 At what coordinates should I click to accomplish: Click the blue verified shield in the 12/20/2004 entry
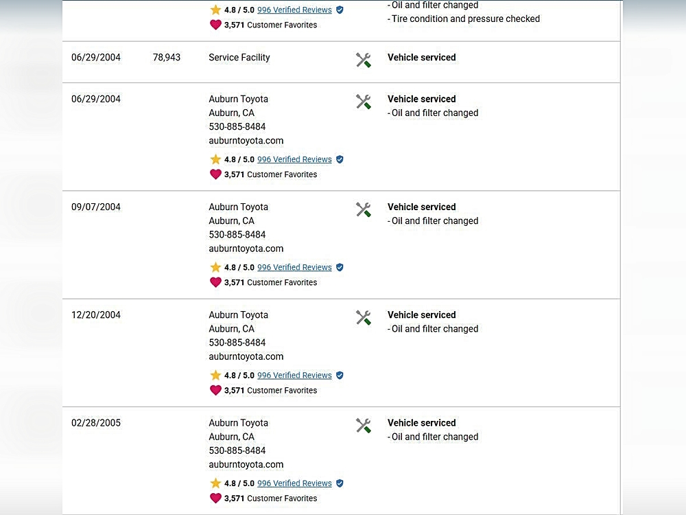pos(340,376)
